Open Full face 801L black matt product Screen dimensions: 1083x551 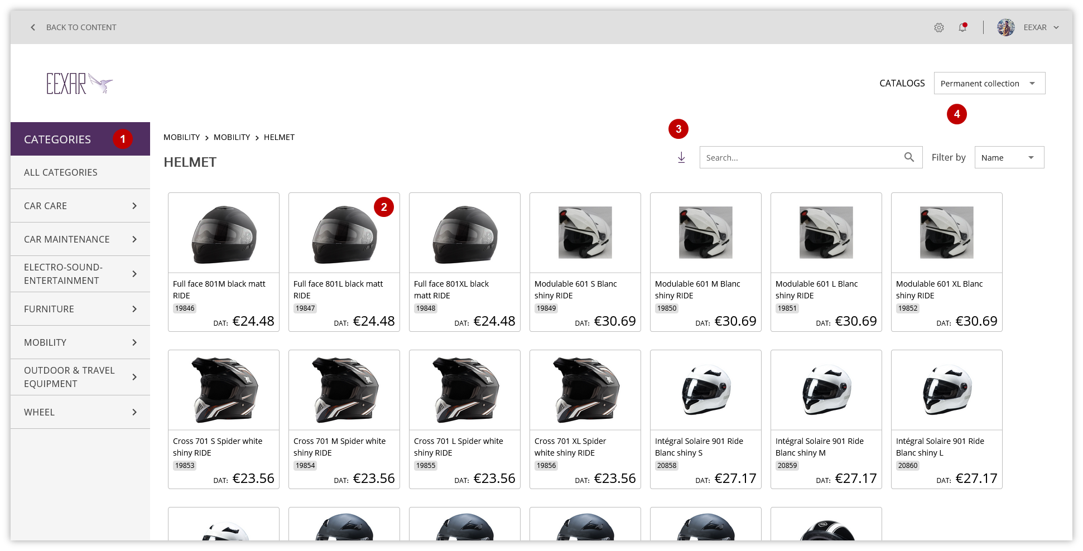pos(344,262)
